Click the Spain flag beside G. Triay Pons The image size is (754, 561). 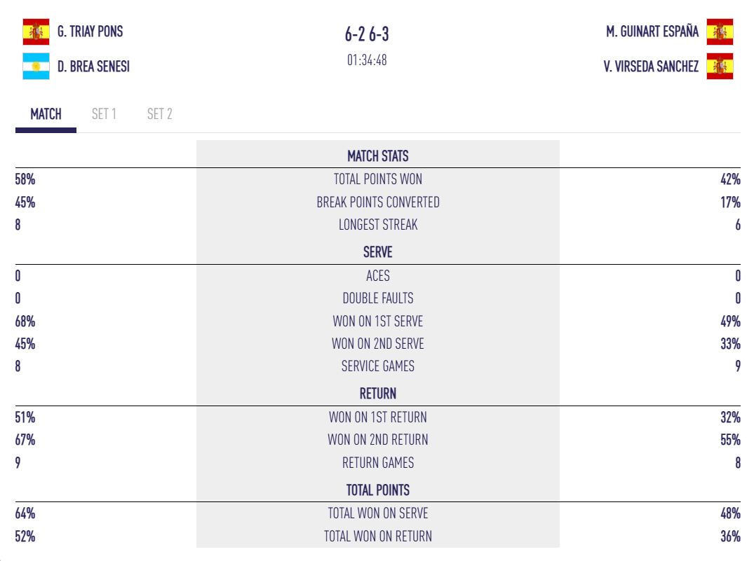tap(36, 32)
